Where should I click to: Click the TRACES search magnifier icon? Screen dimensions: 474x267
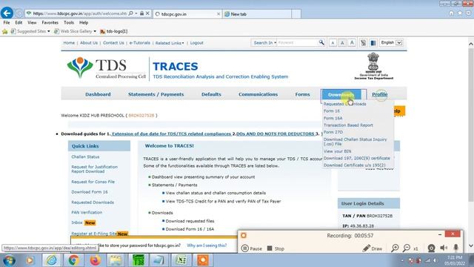321,43
